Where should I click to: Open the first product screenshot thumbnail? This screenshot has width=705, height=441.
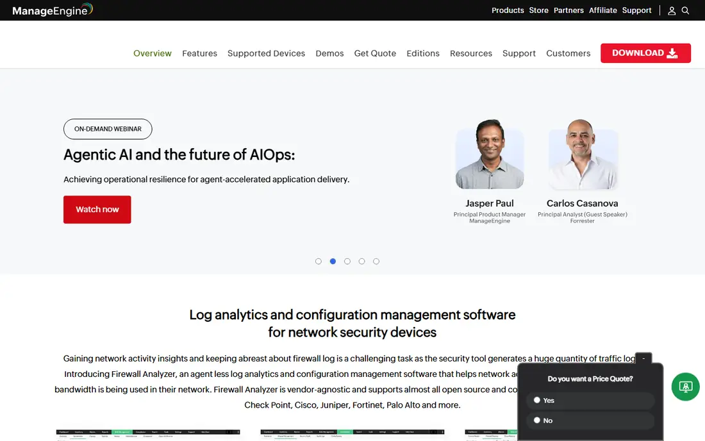[x=148, y=435]
